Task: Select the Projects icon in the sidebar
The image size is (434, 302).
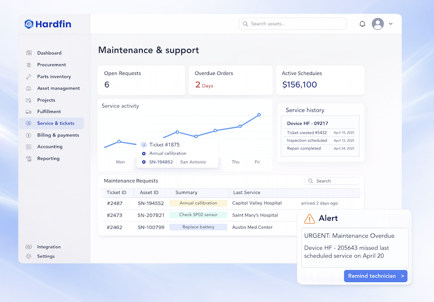Action: click(x=29, y=100)
